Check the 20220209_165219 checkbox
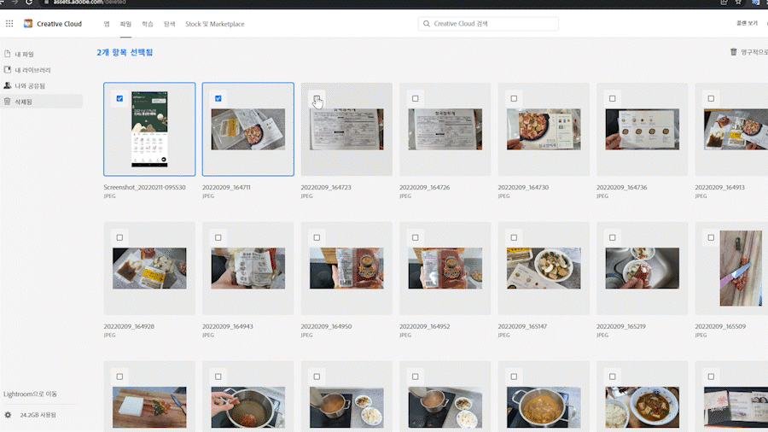The width and height of the screenshot is (768, 432). (612, 237)
